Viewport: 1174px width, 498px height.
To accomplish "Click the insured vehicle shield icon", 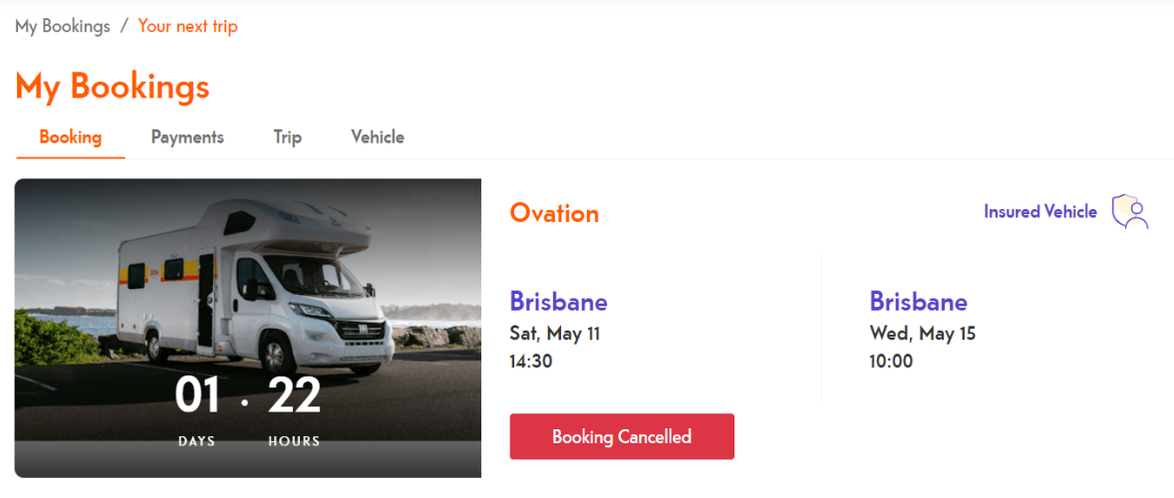I will [1130, 212].
